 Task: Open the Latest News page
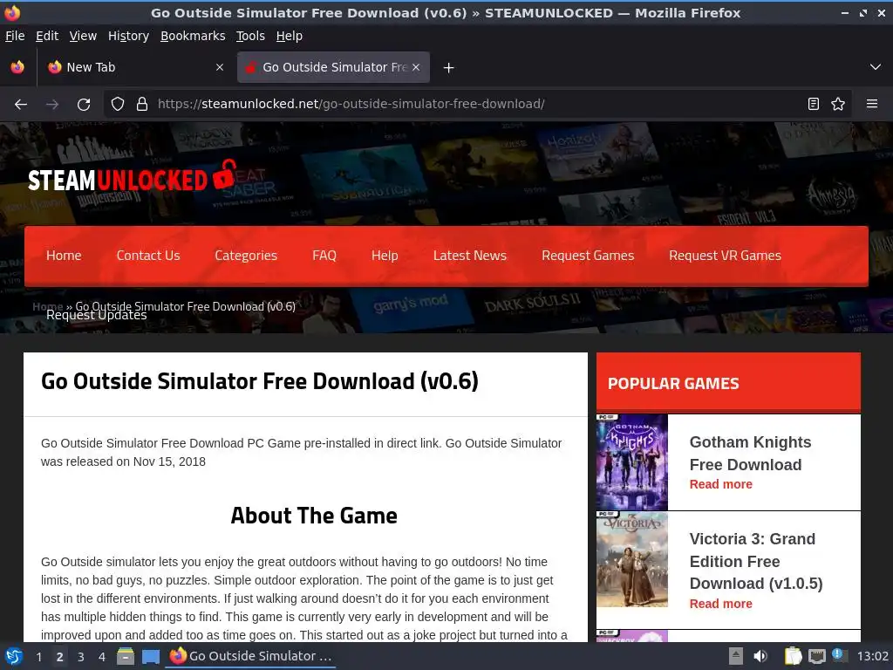[470, 256]
